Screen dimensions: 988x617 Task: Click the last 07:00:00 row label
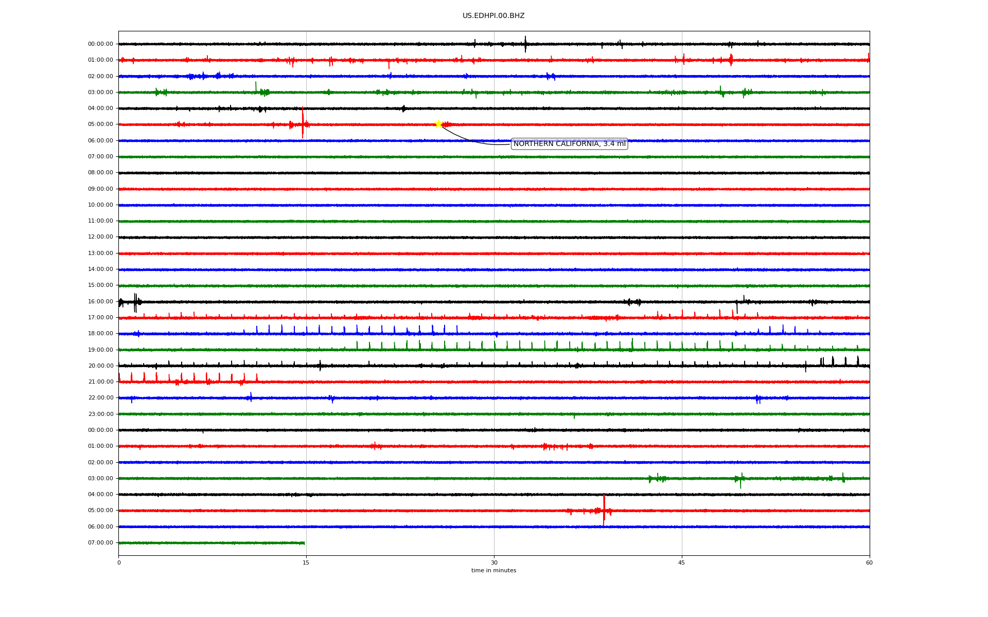[100, 543]
